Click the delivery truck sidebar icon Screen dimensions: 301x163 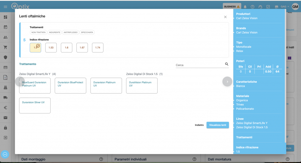click(x=5, y=97)
